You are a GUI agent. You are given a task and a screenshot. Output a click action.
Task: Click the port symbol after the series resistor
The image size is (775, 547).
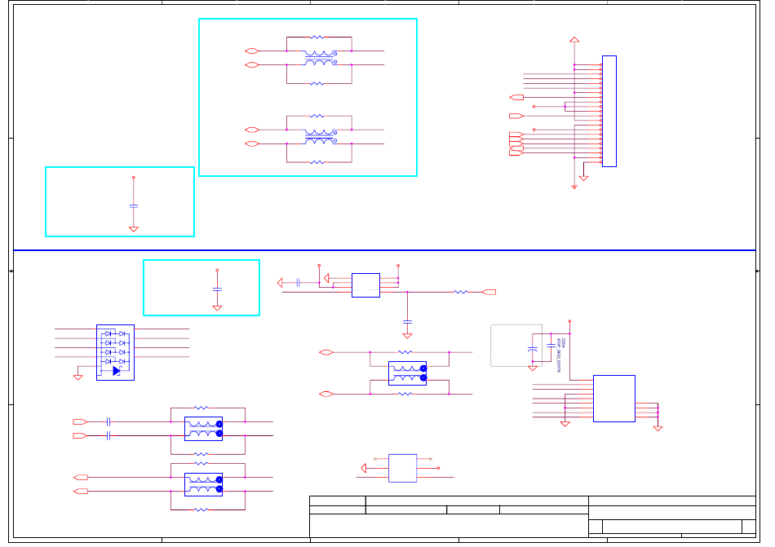[489, 293]
